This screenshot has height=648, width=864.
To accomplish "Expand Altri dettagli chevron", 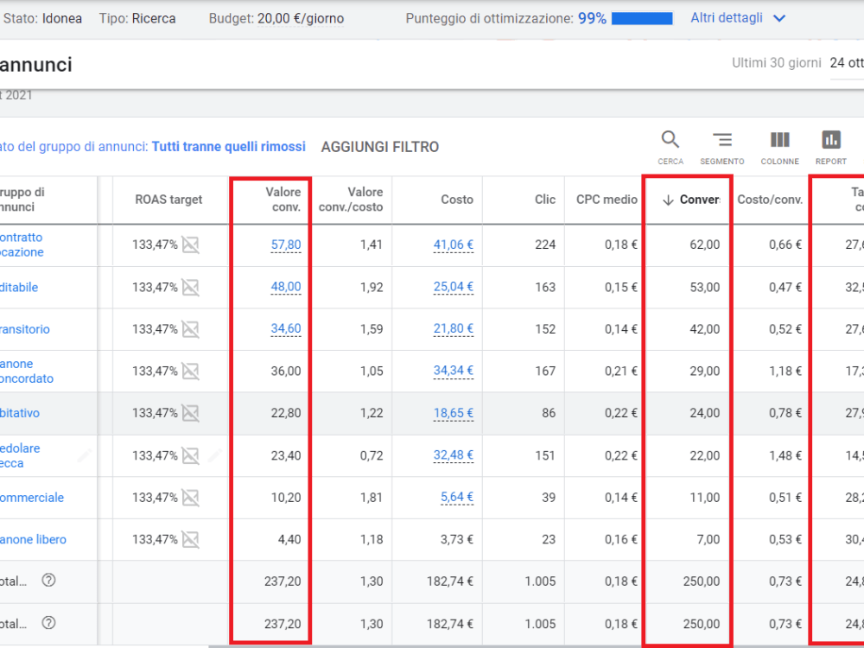I will point(779,18).
